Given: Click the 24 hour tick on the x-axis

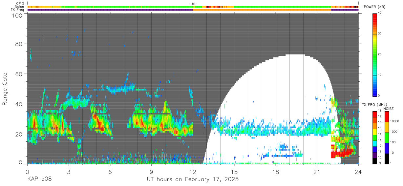Looking at the screenshot, I should (358, 172).
